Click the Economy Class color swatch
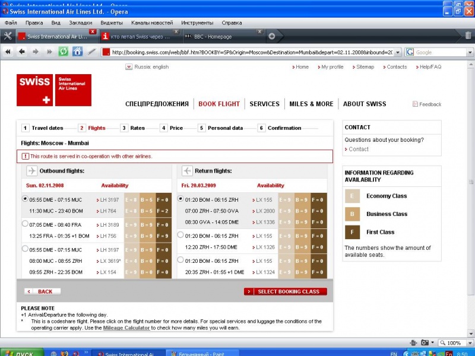This screenshot has width=475, height=356. (x=353, y=196)
